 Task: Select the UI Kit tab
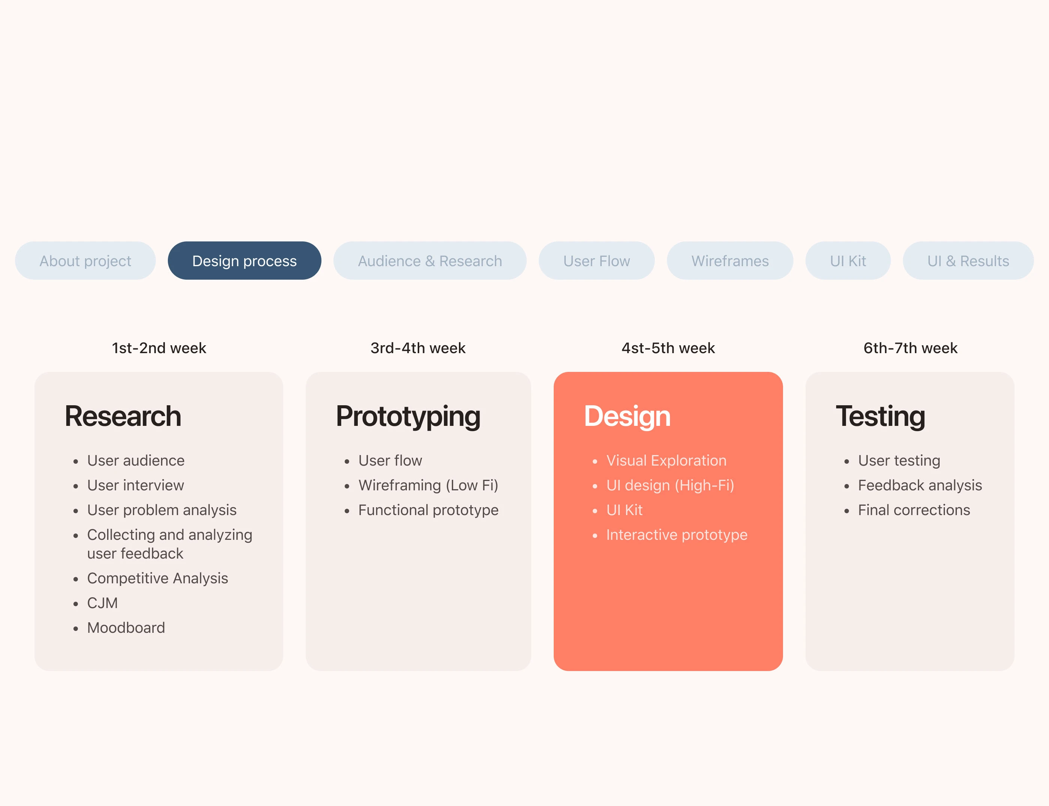(x=847, y=261)
